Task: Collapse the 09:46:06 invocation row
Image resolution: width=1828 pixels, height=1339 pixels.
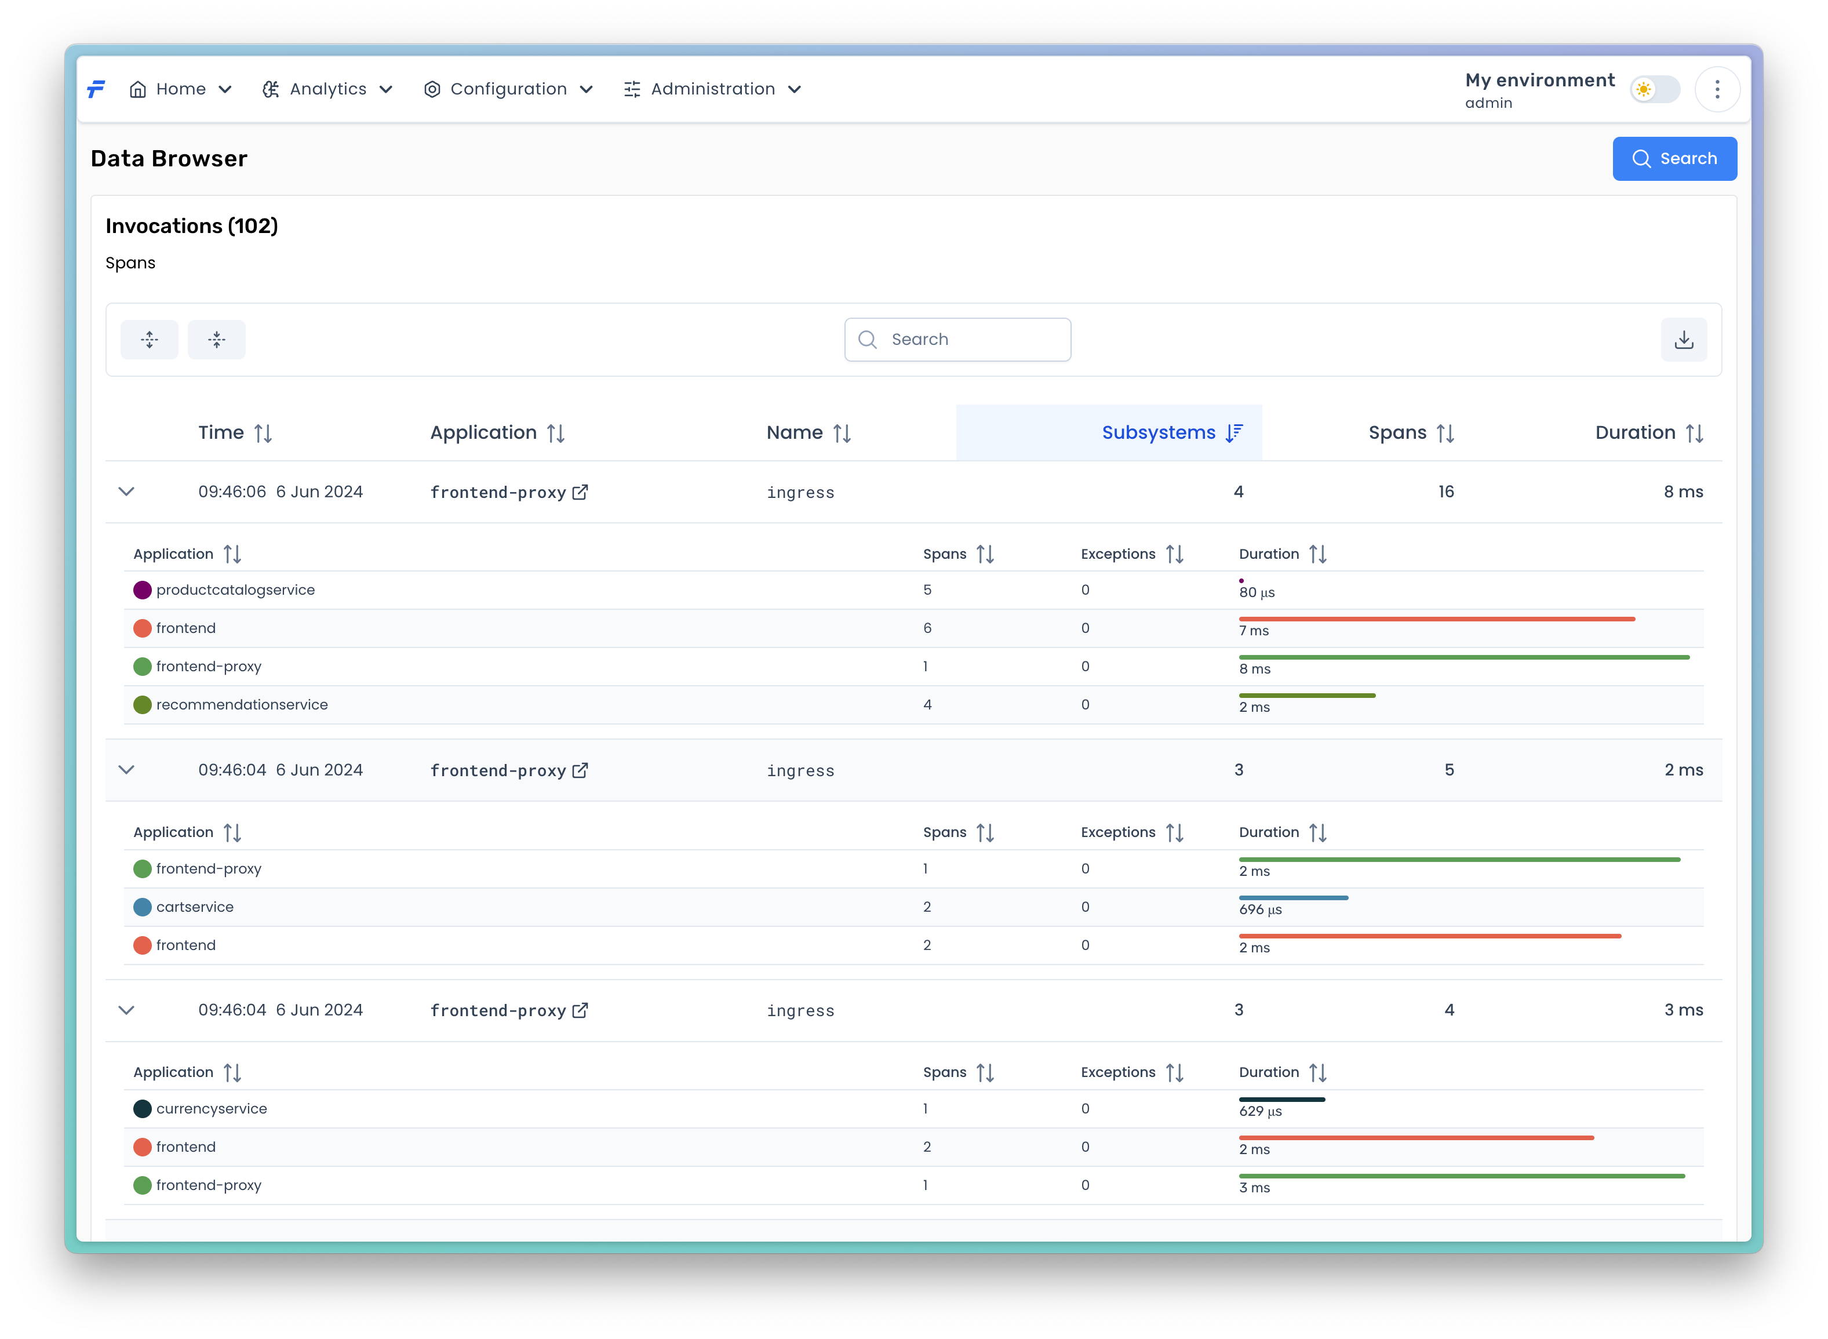Action: (126, 492)
